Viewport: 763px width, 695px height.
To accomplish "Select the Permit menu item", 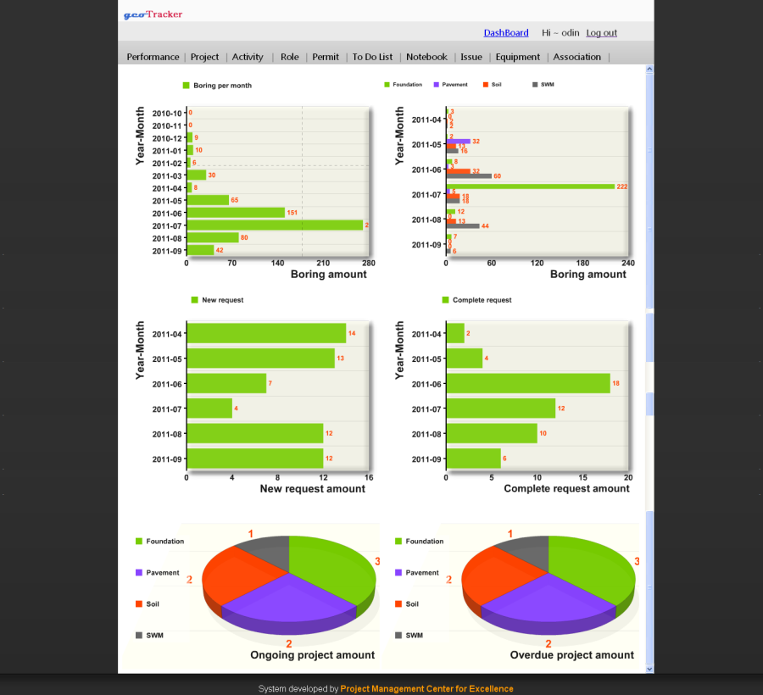I will coord(326,57).
